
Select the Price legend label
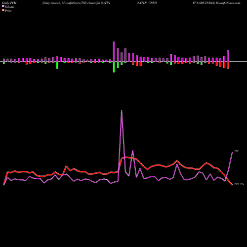[8, 11]
